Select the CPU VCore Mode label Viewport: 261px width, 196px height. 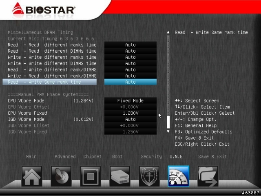point(26,101)
